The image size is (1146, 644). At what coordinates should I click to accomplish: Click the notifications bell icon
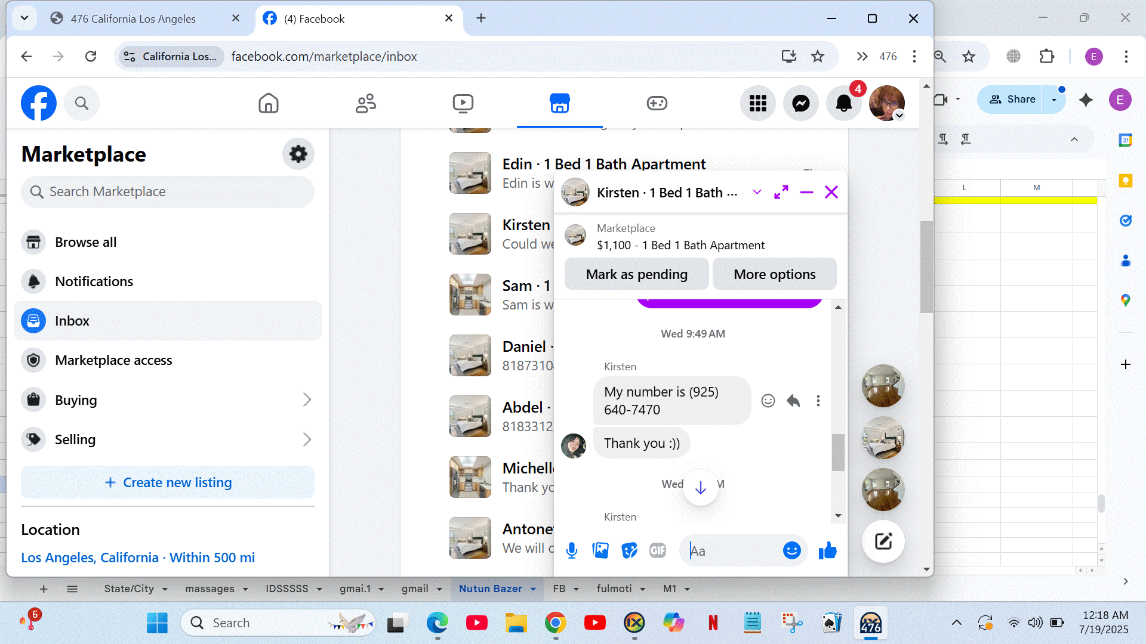tap(843, 103)
